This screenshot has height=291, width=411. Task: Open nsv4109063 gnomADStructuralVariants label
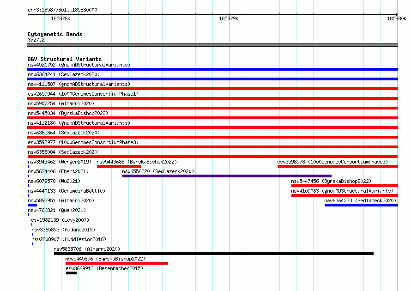click(342, 191)
